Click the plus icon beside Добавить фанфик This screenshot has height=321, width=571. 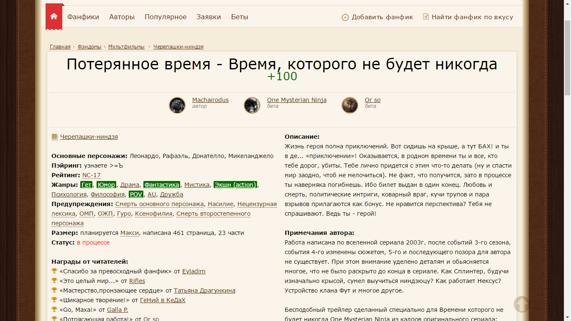click(x=345, y=18)
